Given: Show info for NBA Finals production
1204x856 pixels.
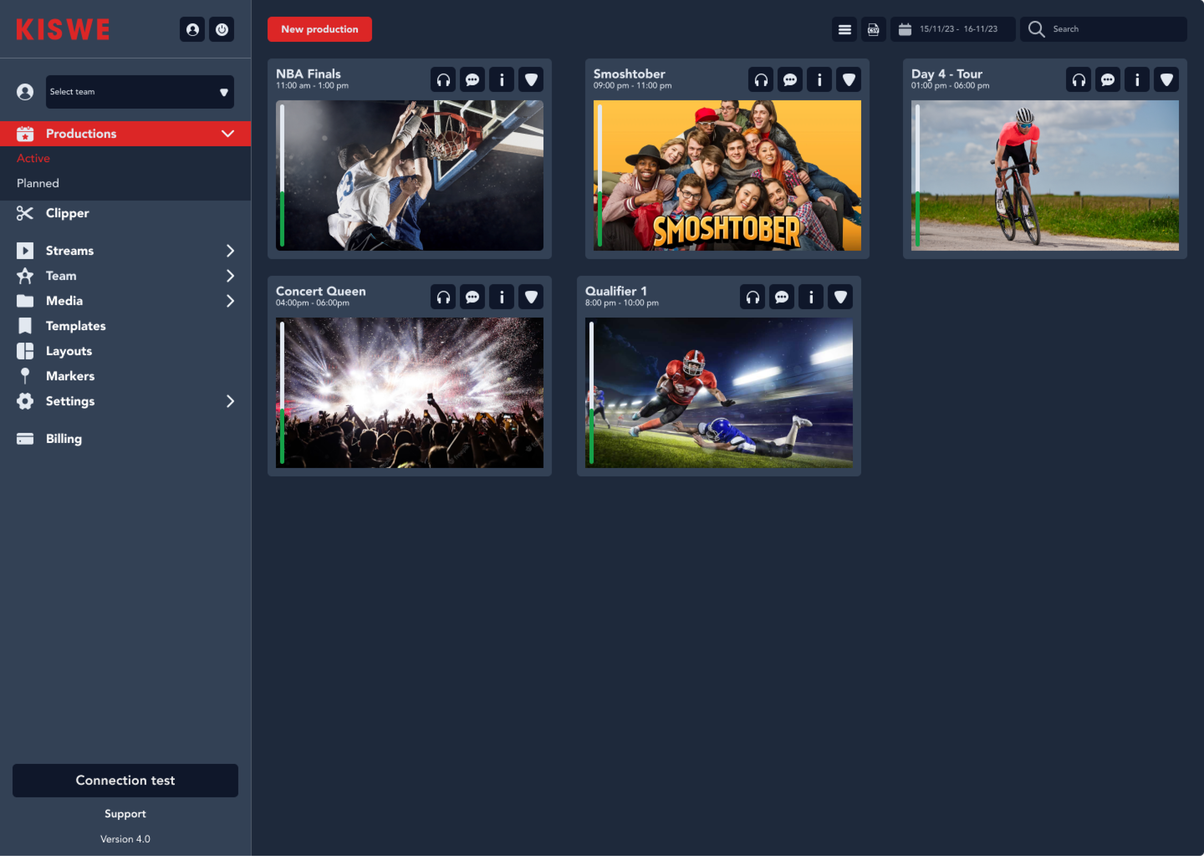Looking at the screenshot, I should pyautogui.click(x=502, y=80).
